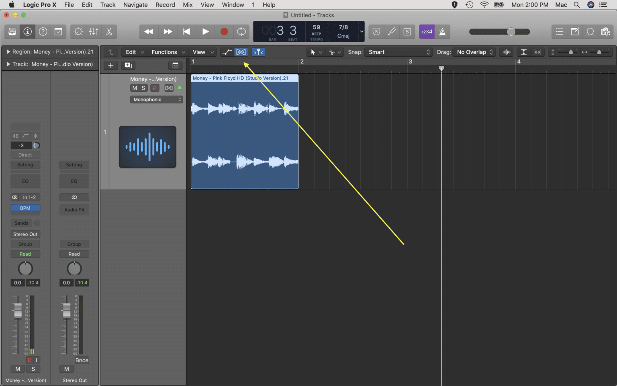Open the Snap mode dropdown
Screen dimensions: 617x386
[398, 52]
